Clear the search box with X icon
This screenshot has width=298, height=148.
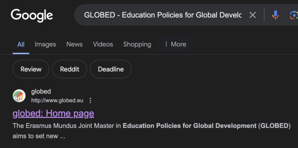point(253,15)
